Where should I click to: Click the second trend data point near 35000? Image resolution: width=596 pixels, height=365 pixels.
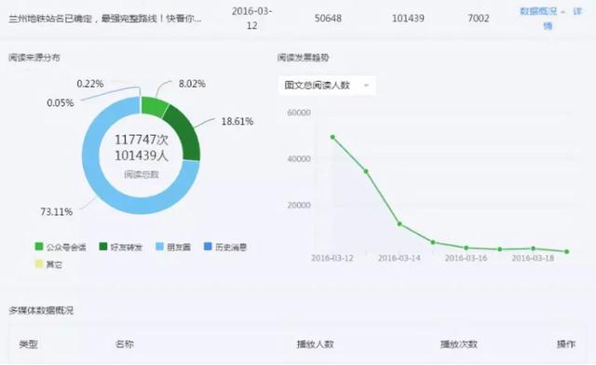(x=366, y=171)
